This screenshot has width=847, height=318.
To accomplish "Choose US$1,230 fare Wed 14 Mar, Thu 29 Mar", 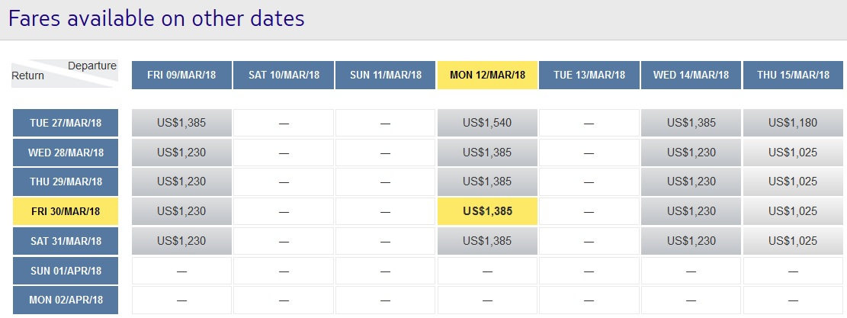I will click(691, 182).
